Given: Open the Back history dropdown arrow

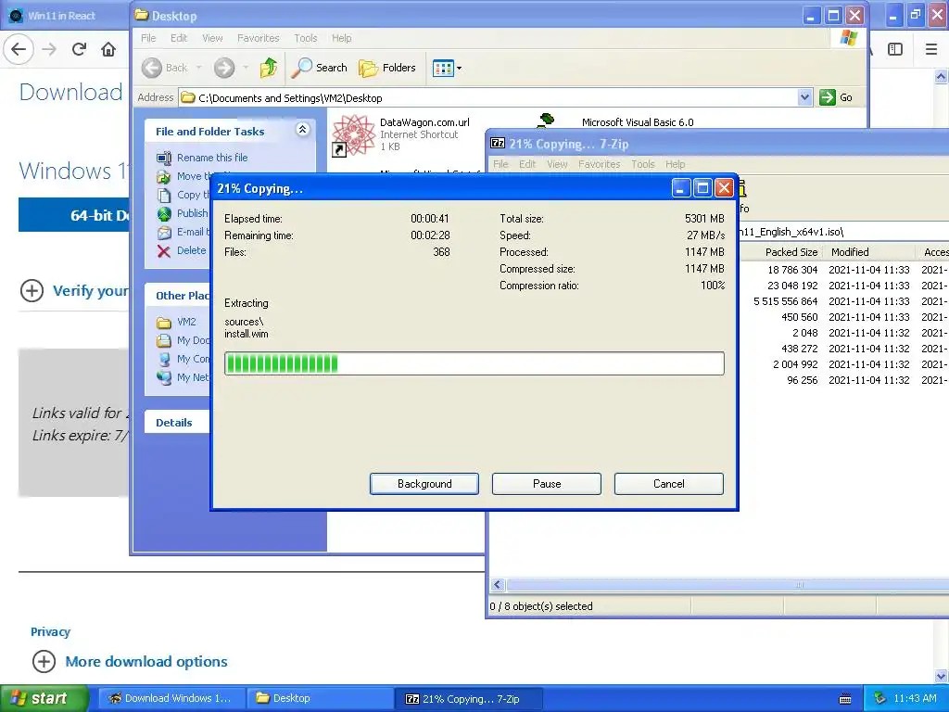Looking at the screenshot, I should [198, 68].
